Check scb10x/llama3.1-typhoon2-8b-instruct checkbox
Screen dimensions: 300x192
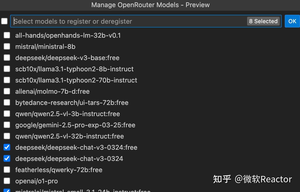pos(7,69)
